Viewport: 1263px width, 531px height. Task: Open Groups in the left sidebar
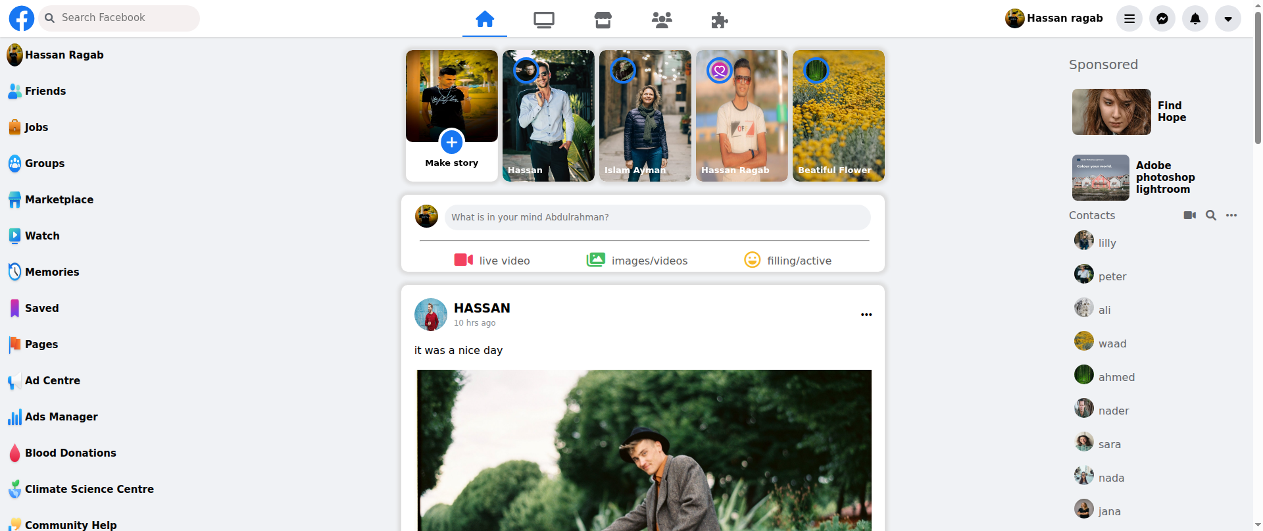pyautogui.click(x=36, y=164)
